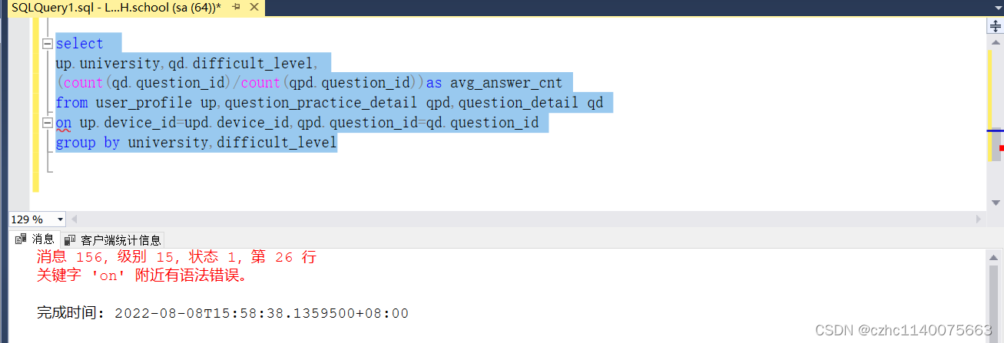
Task: Collapse the select statement outline box
Action: 47,44
